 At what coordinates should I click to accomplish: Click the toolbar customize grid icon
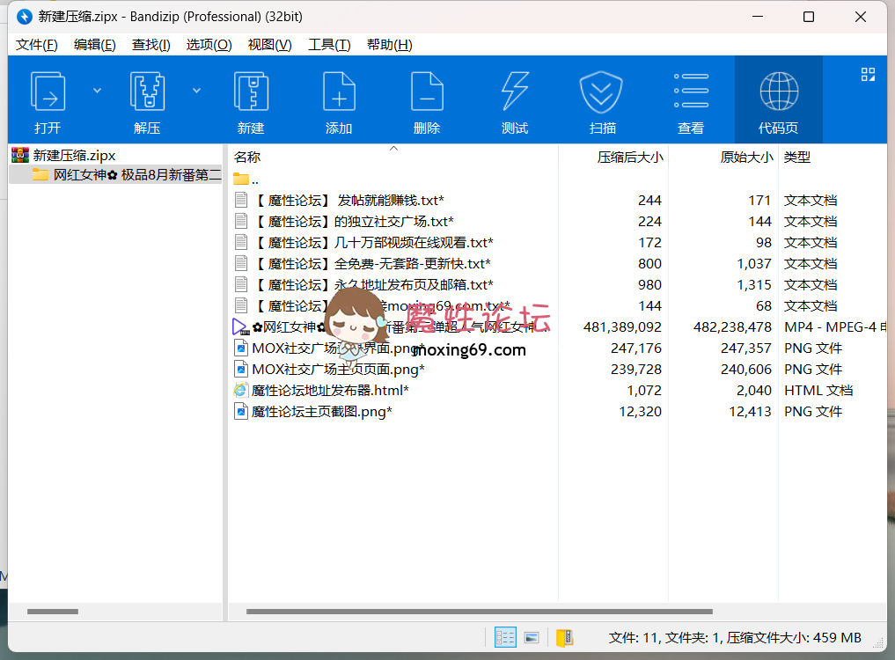pyautogui.click(x=868, y=74)
